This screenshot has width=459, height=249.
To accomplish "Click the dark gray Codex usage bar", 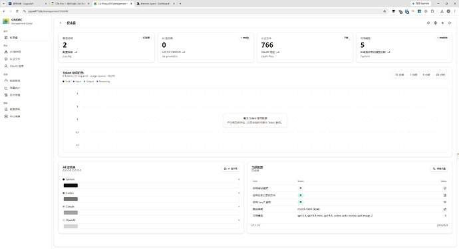I will point(71,199).
